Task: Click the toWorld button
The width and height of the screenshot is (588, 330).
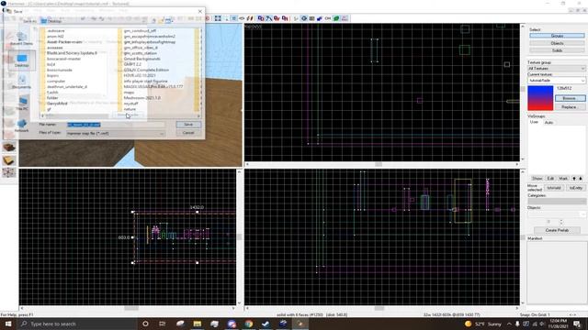Action: click(x=553, y=188)
